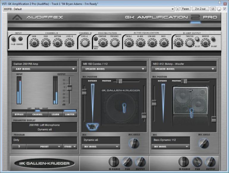Screen dimensions: 229x173
Task: Click the CONTOUR knob
Action: coord(103,43)
